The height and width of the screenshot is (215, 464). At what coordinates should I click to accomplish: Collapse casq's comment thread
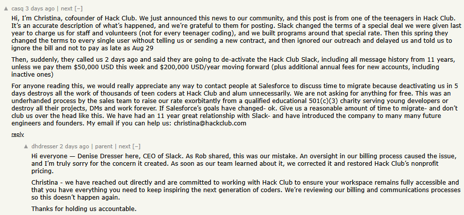(79, 8)
